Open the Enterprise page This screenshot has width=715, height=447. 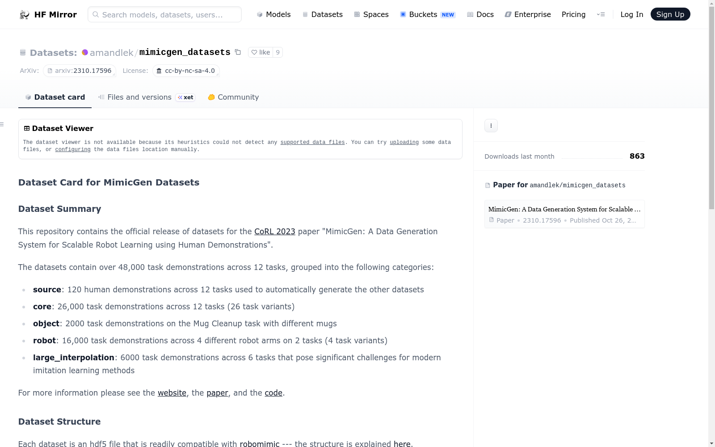[x=527, y=14]
